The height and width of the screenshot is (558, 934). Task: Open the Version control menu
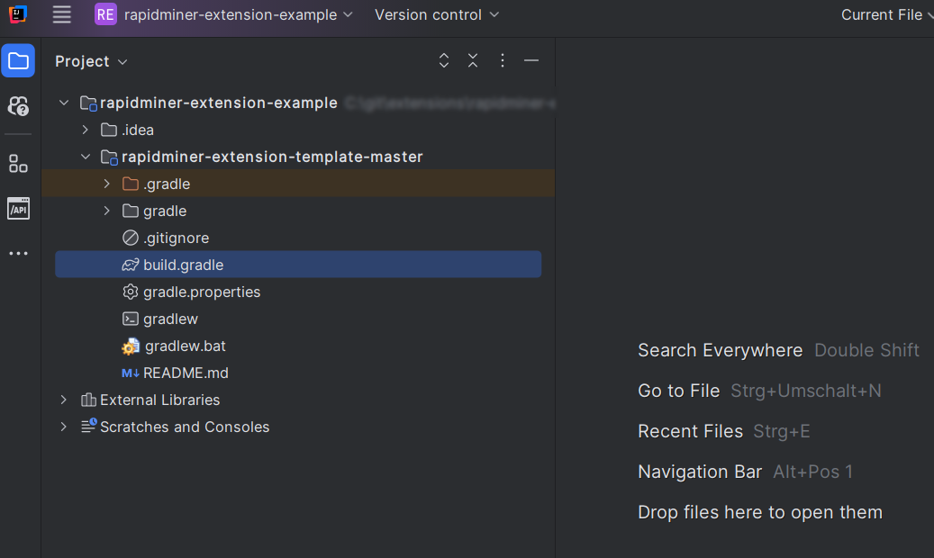(436, 14)
